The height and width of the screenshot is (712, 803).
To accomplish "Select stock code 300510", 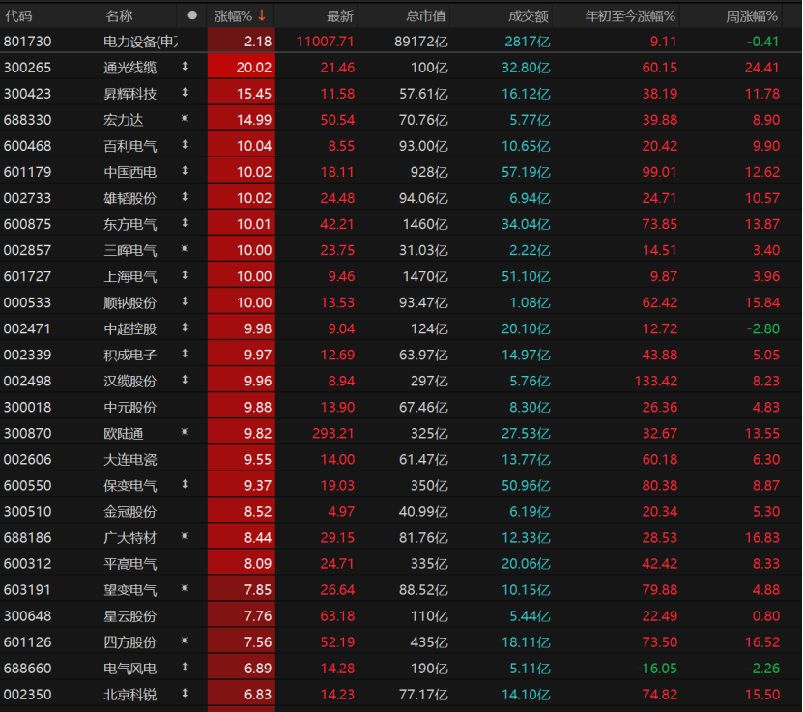I will (x=28, y=511).
